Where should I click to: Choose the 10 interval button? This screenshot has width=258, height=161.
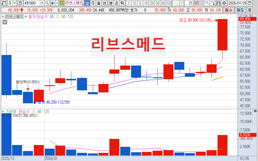pos(146,3)
